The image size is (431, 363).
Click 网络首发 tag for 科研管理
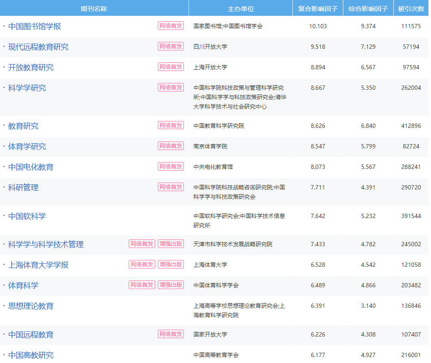click(171, 187)
